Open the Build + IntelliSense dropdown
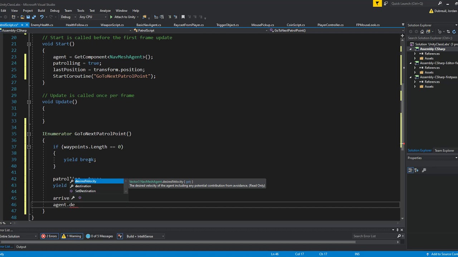 (145, 236)
